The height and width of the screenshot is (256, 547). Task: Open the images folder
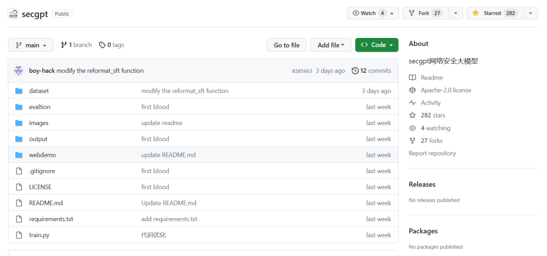[x=38, y=123]
